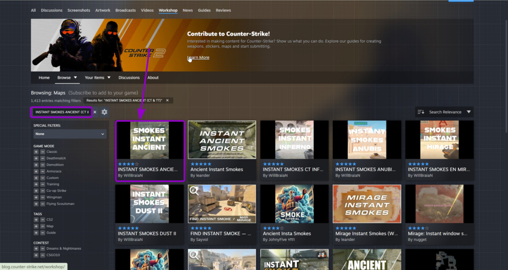This screenshot has width=508, height=270.
Task: Open the Guides tab
Action: (204, 10)
